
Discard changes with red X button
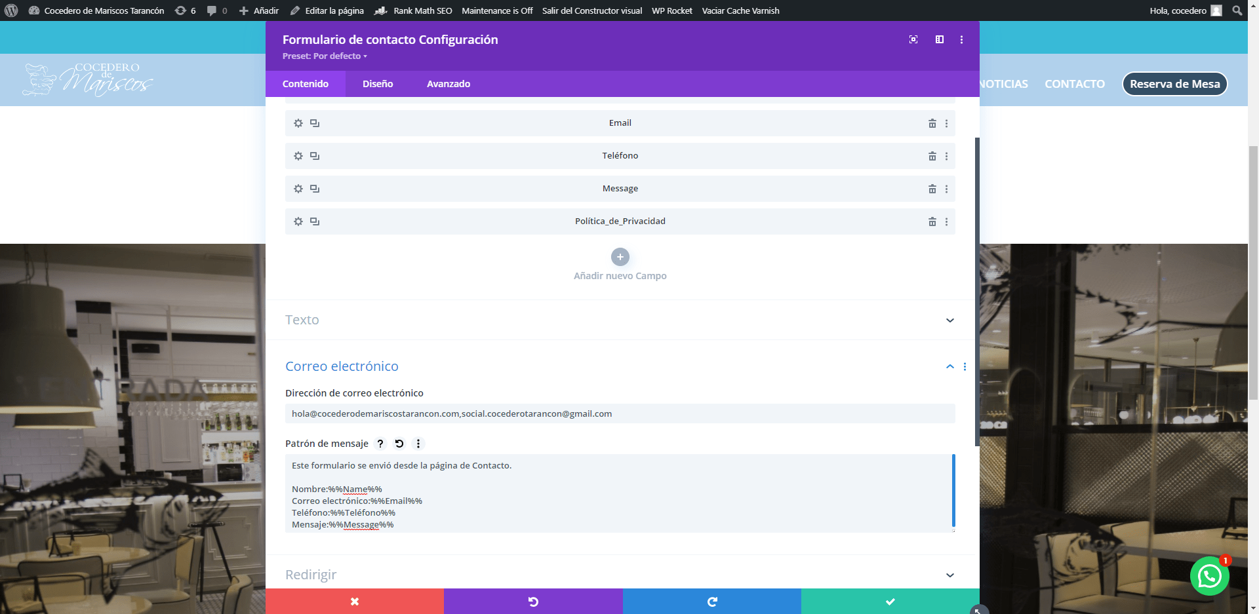pos(355,602)
